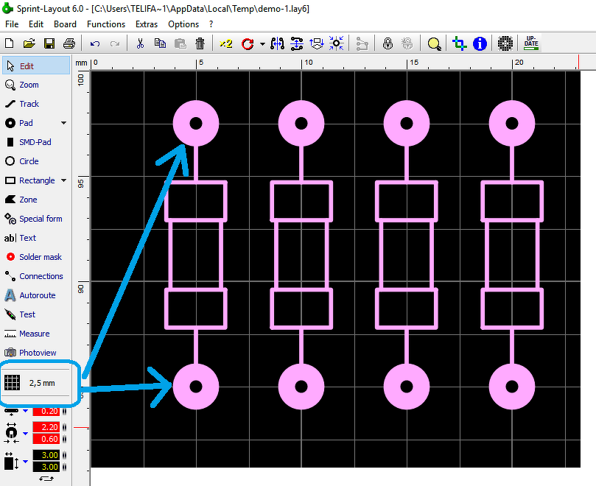Open the Extras menu

[x=147, y=24]
